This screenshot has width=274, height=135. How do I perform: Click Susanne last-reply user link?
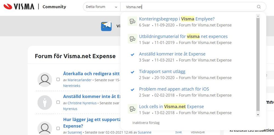point(145,132)
